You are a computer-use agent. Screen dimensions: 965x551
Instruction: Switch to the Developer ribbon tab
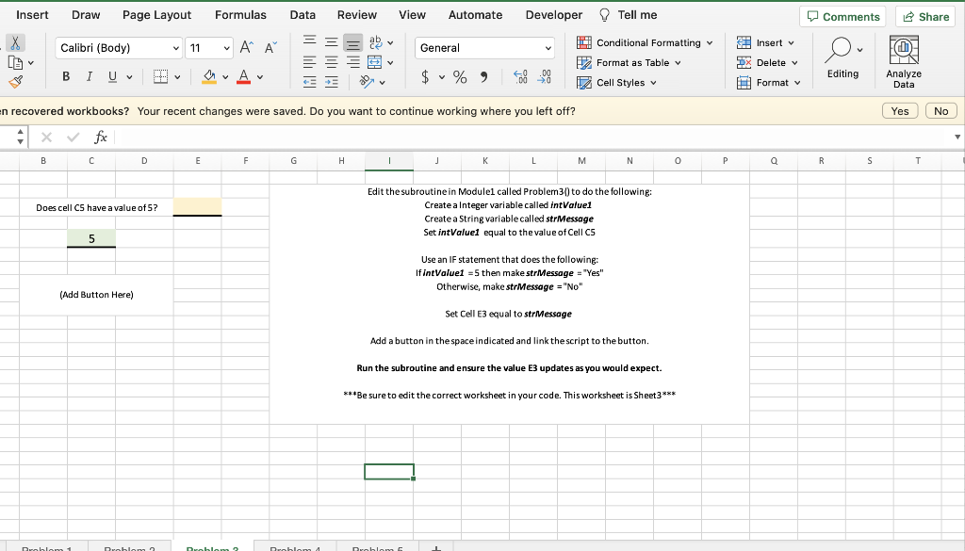point(553,14)
